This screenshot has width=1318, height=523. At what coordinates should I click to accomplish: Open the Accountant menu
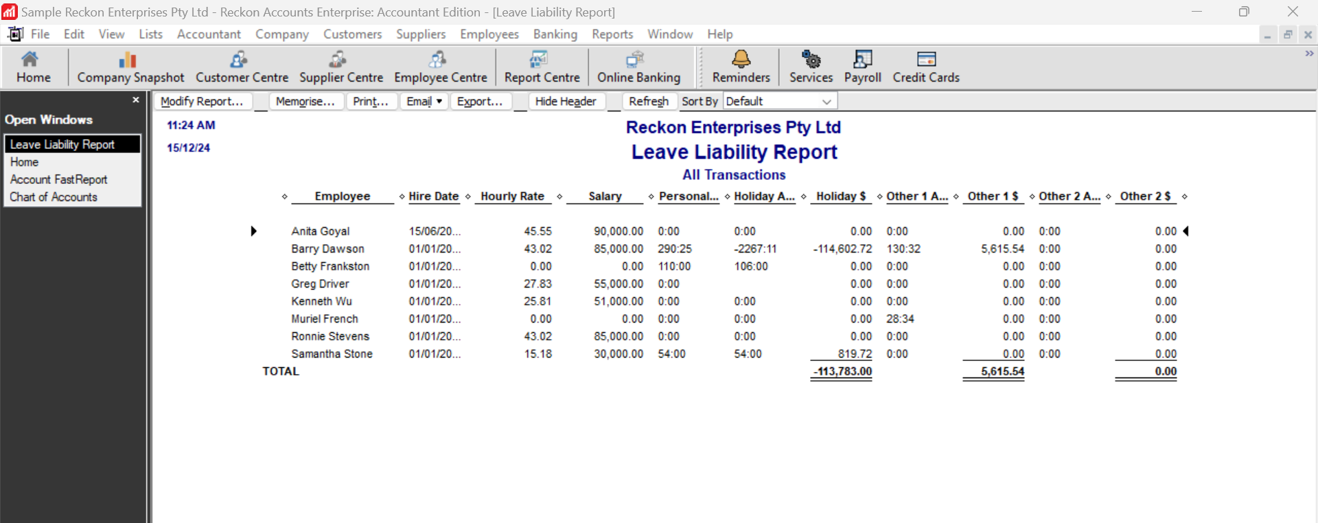209,34
